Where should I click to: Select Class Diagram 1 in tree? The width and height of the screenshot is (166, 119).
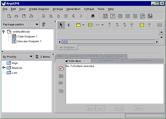click(x=25, y=36)
